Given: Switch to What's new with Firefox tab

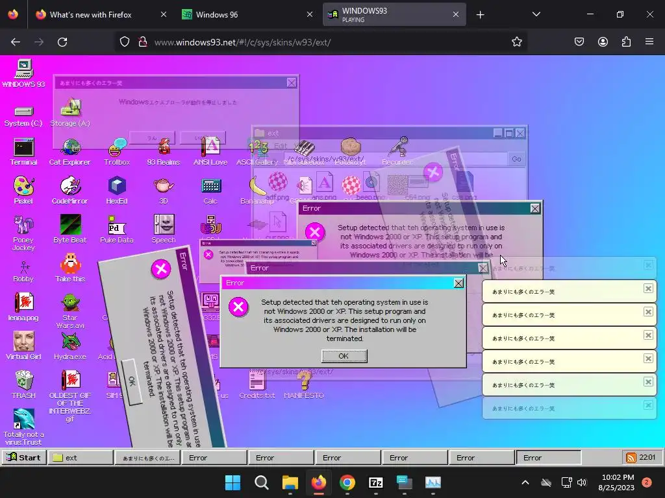Looking at the screenshot, I should (x=101, y=14).
